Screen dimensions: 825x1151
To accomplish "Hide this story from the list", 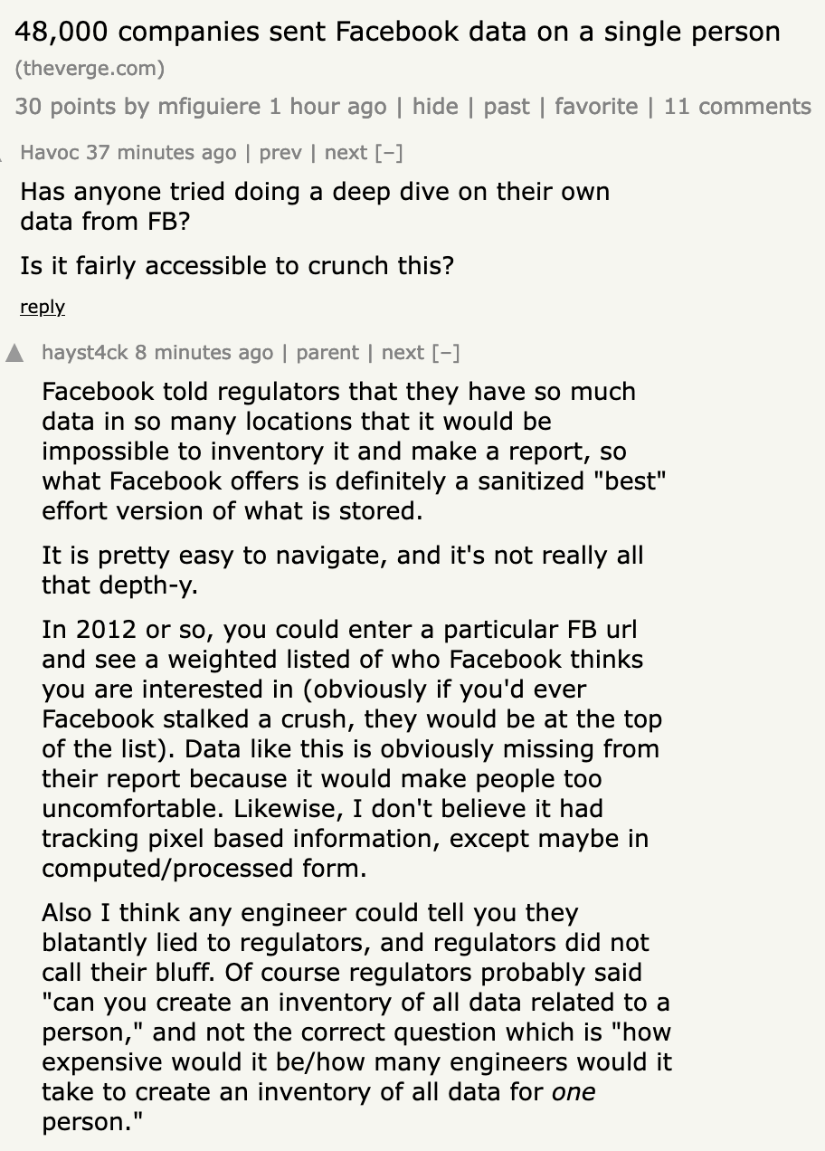I will click(x=435, y=106).
